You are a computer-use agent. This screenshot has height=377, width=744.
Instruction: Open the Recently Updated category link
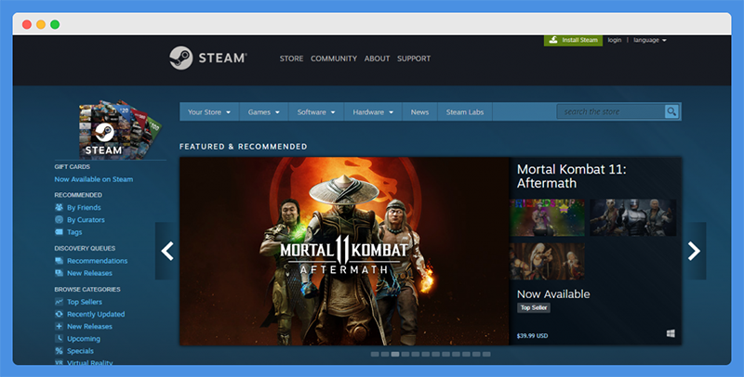coord(96,314)
